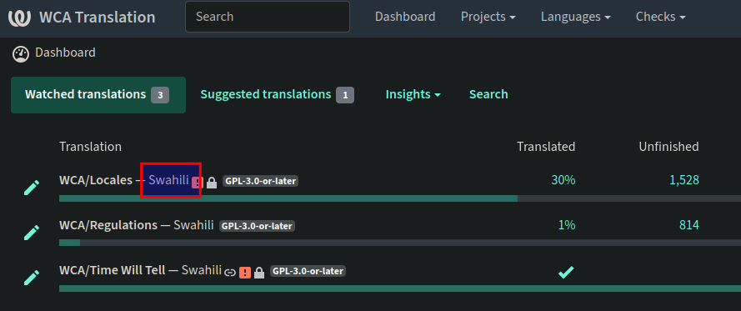This screenshot has width=741, height=311.
Task: Focus the Search input field
Action: click(268, 17)
